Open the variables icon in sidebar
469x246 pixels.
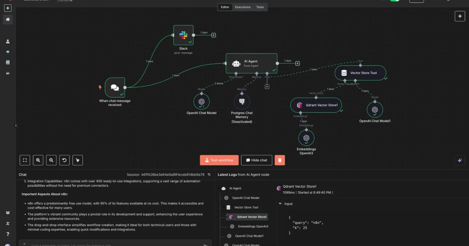[8, 224]
